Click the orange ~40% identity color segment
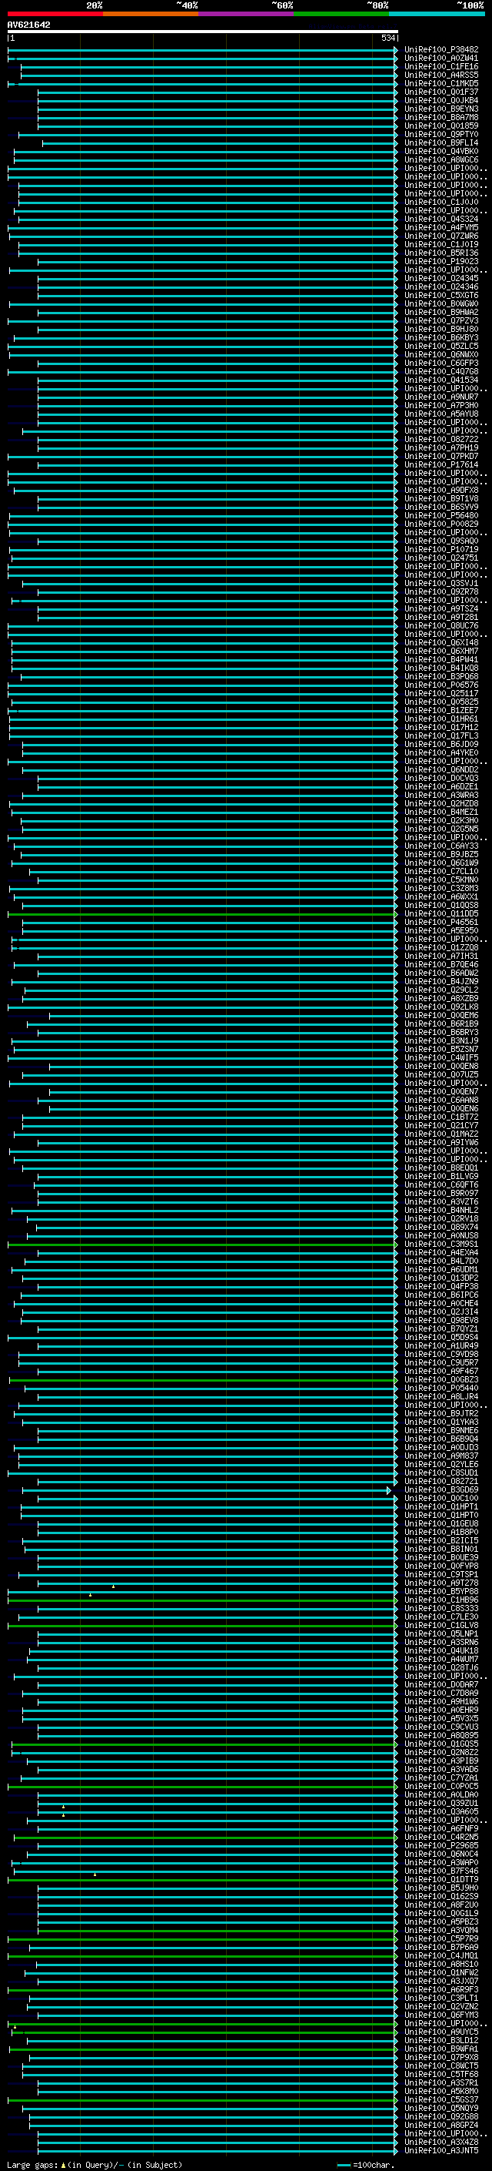The height and width of the screenshot is (2171, 492). (x=151, y=14)
